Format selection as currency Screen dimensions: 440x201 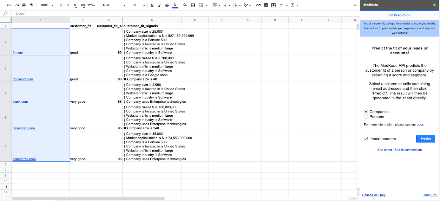(61, 5)
